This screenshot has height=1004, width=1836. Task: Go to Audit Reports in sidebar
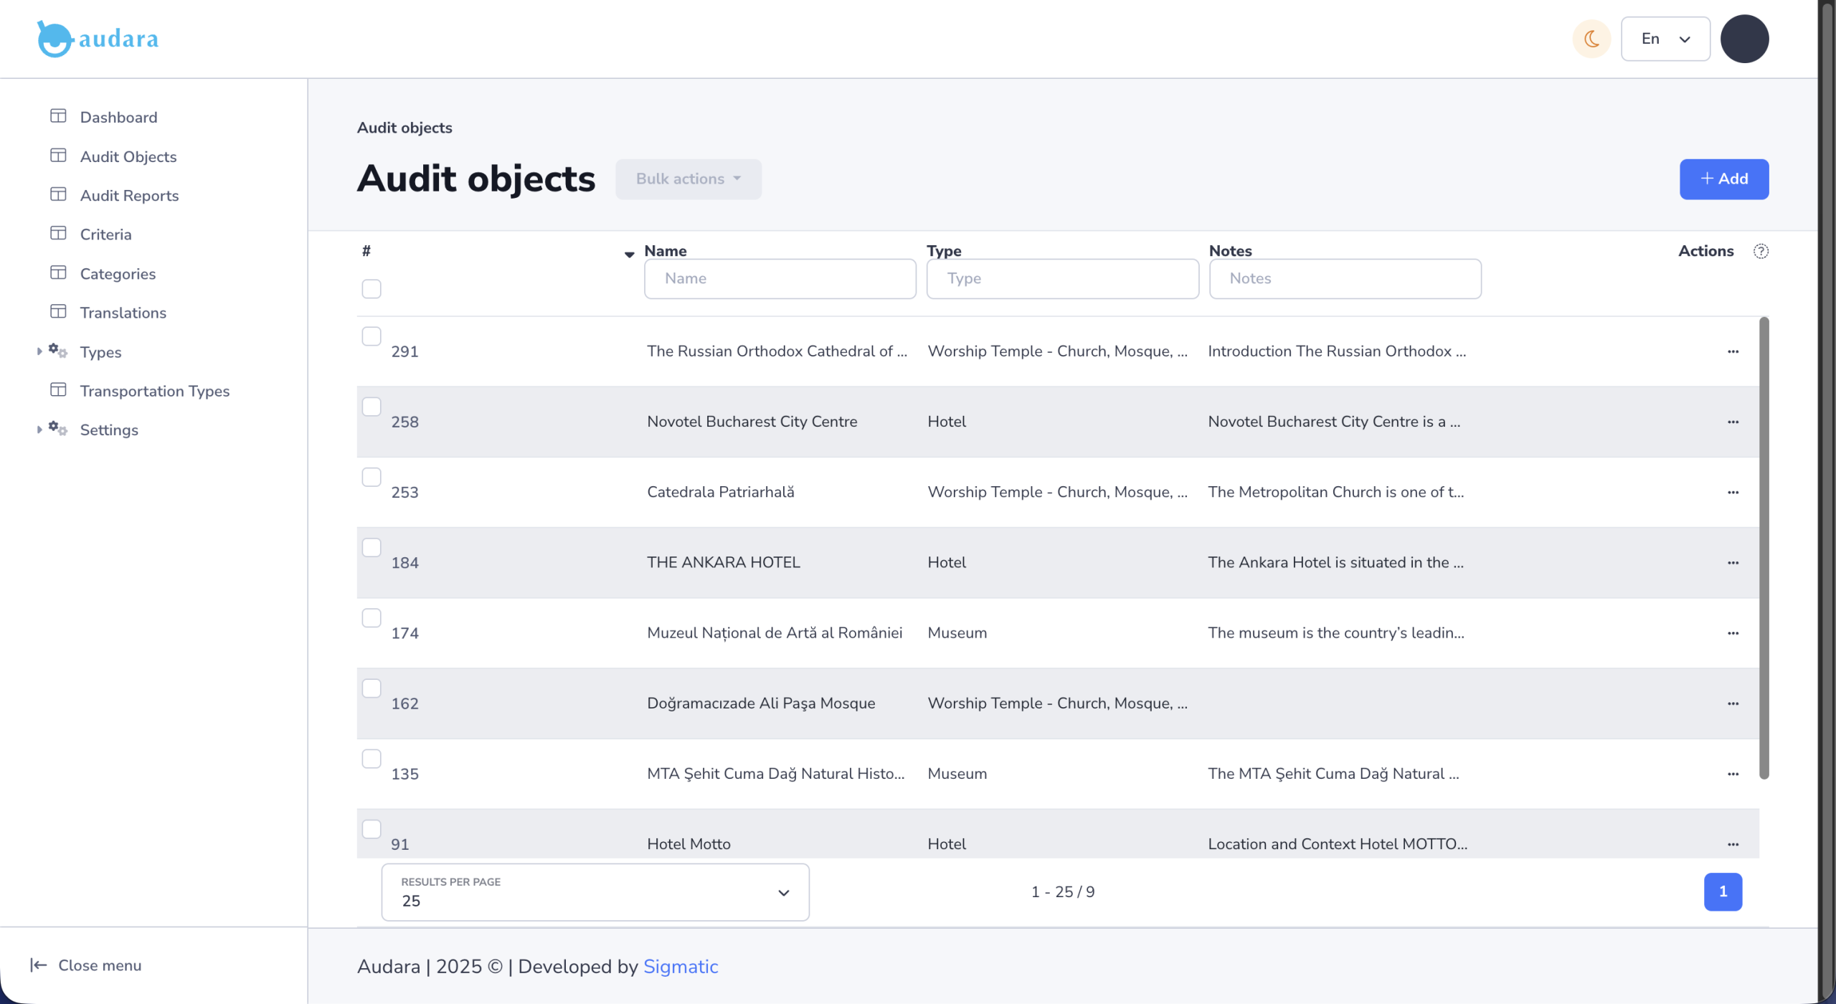pyautogui.click(x=129, y=196)
